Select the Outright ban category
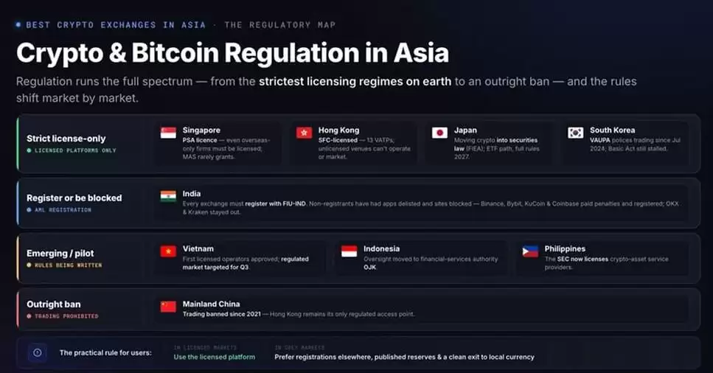The image size is (713, 373). [53, 304]
